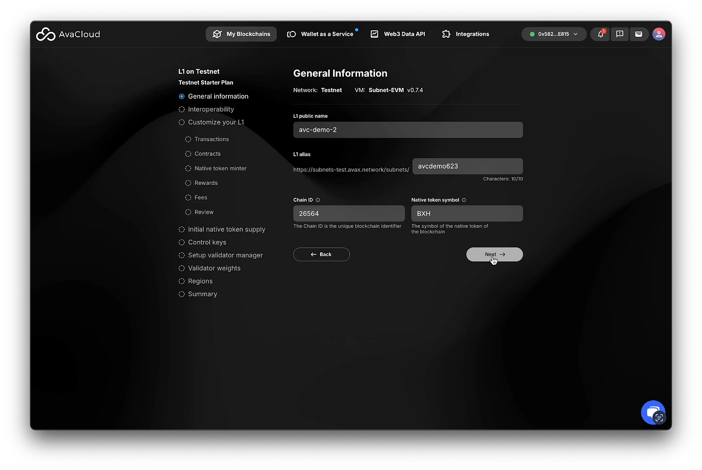Go to Transactions sub-step
Image resolution: width=702 pixels, height=470 pixels.
click(207, 139)
